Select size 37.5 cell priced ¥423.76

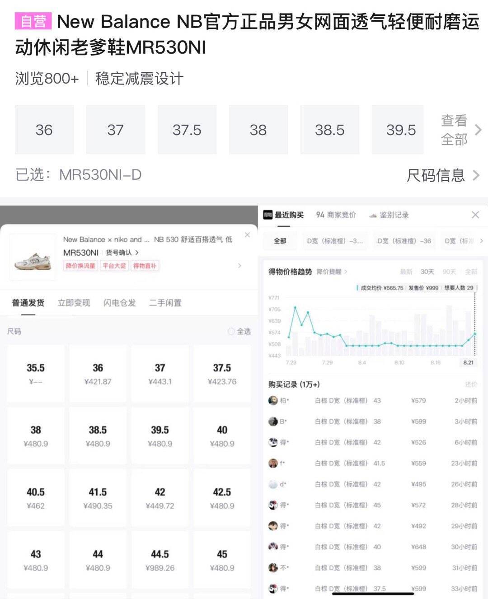coord(222,374)
